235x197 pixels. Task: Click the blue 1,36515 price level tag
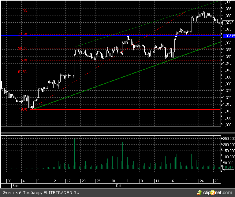[x=227, y=36]
